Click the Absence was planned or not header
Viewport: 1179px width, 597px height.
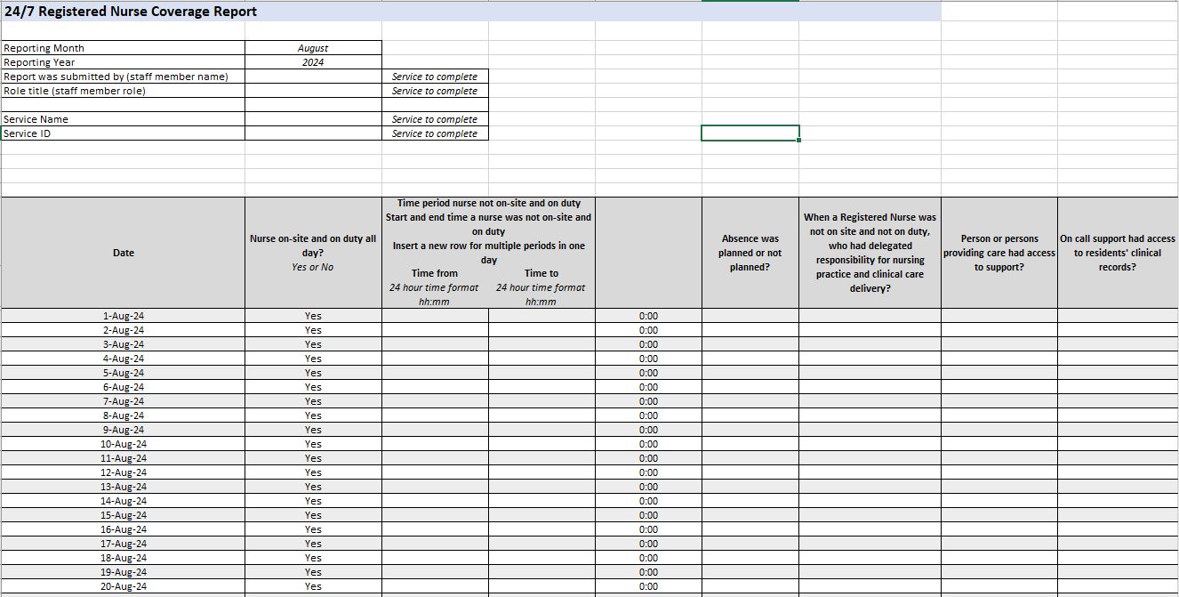[x=750, y=253]
